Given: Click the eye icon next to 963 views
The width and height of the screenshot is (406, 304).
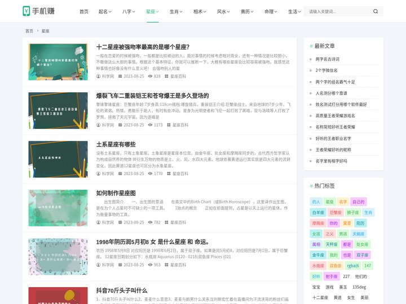Looking at the screenshot, I should click(x=150, y=265).
